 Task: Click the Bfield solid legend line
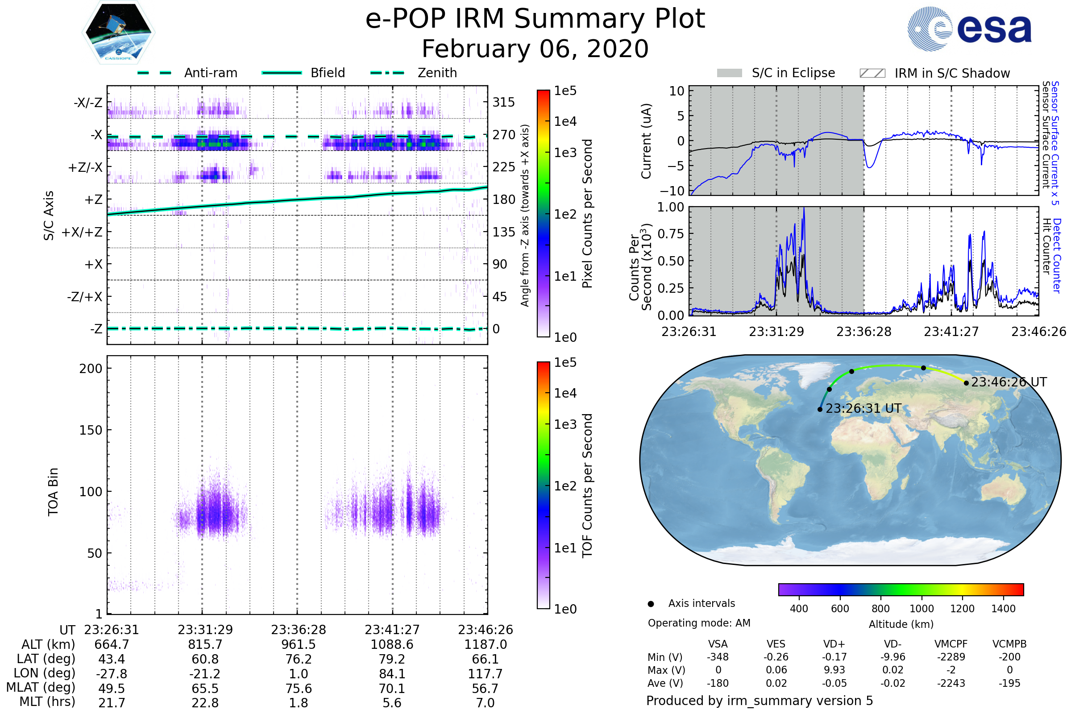coord(282,73)
